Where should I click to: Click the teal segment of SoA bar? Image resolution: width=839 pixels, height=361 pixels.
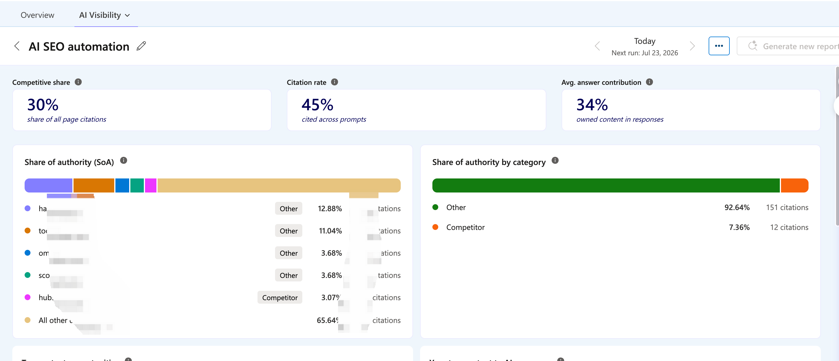pos(137,185)
